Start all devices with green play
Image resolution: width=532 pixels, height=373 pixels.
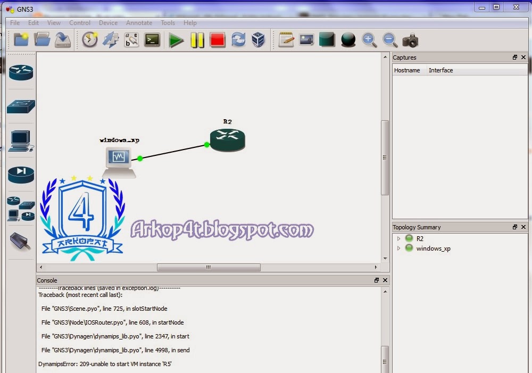[176, 40]
